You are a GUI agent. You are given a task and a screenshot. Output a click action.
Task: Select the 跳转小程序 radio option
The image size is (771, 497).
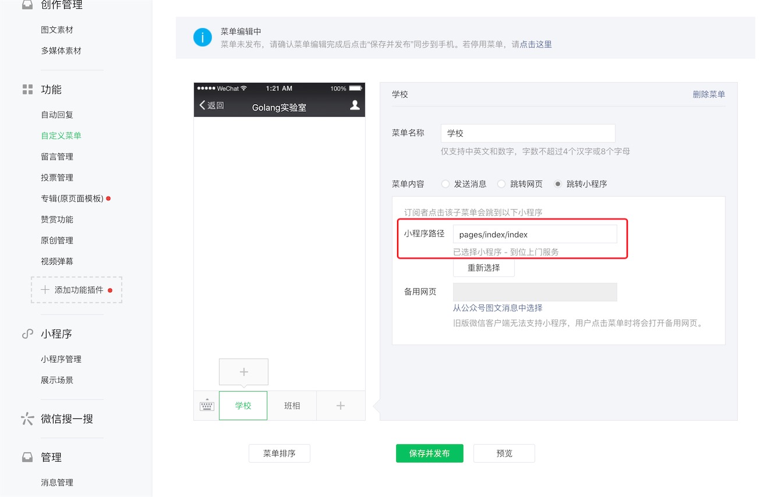pos(558,184)
